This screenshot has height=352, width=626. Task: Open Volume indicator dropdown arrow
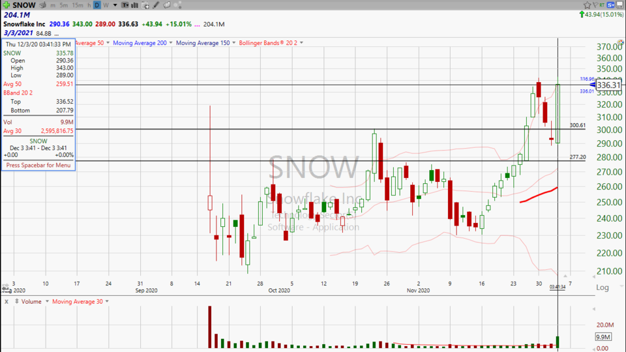pyautogui.click(x=47, y=301)
